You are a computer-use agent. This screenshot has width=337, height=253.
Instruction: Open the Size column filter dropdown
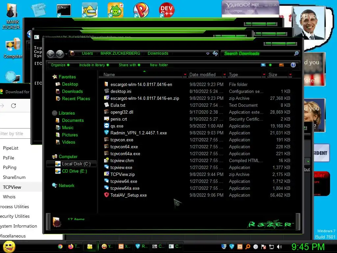click(x=290, y=75)
